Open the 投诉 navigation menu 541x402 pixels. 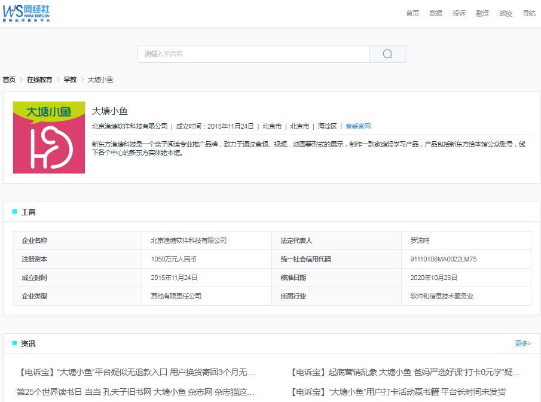(459, 13)
